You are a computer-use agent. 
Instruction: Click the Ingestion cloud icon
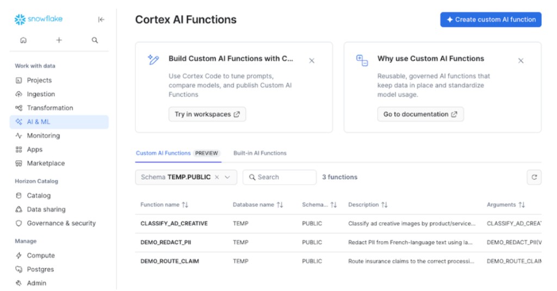tap(19, 94)
